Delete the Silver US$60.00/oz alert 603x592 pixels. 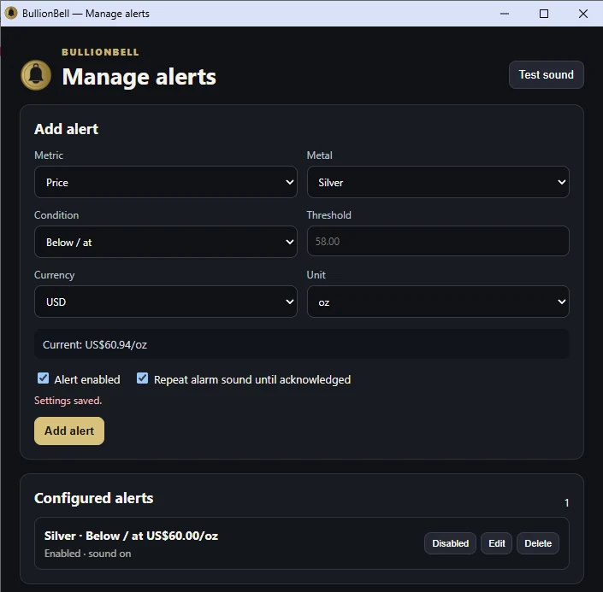(538, 543)
